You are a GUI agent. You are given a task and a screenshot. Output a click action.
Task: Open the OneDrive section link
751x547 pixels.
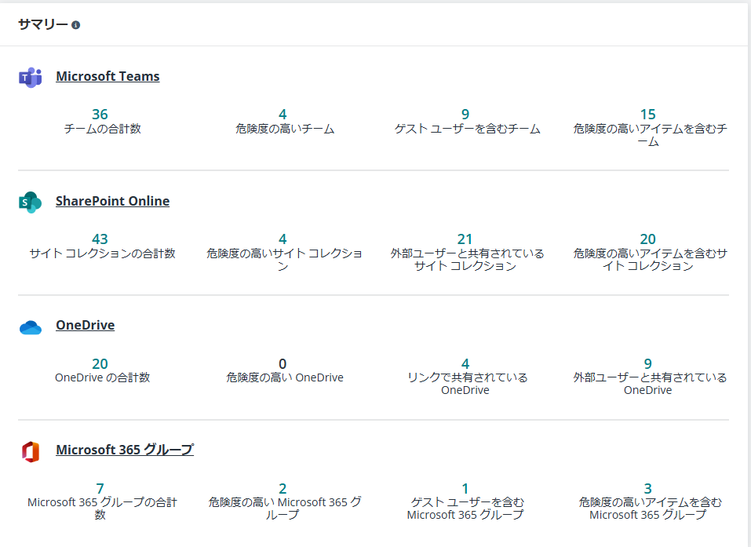[86, 325]
